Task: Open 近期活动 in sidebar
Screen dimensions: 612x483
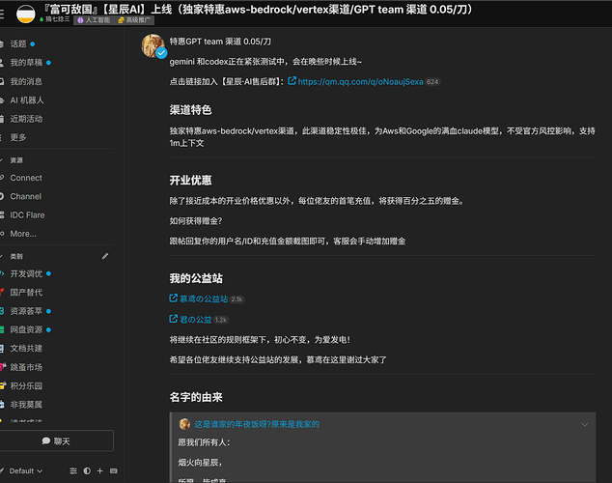Action: click(24, 119)
